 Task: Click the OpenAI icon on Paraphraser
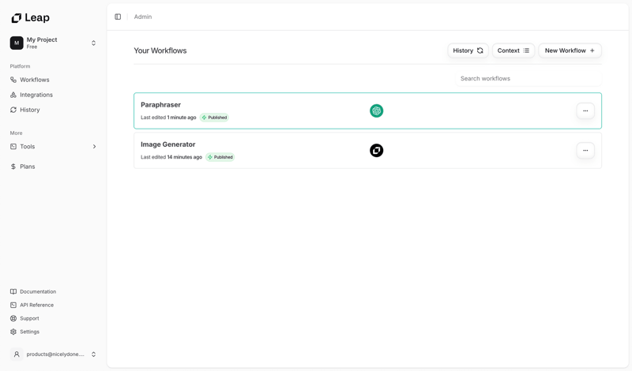377,111
